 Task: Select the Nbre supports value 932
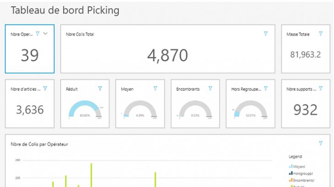305,110
